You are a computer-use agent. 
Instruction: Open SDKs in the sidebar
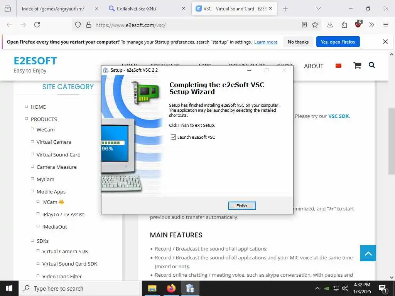42,241
